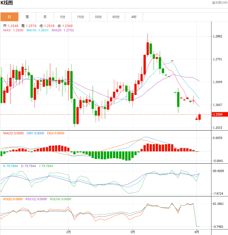228x235 pixels.
Task: Click the K:79.7844 indicator label
Action: tap(10, 166)
